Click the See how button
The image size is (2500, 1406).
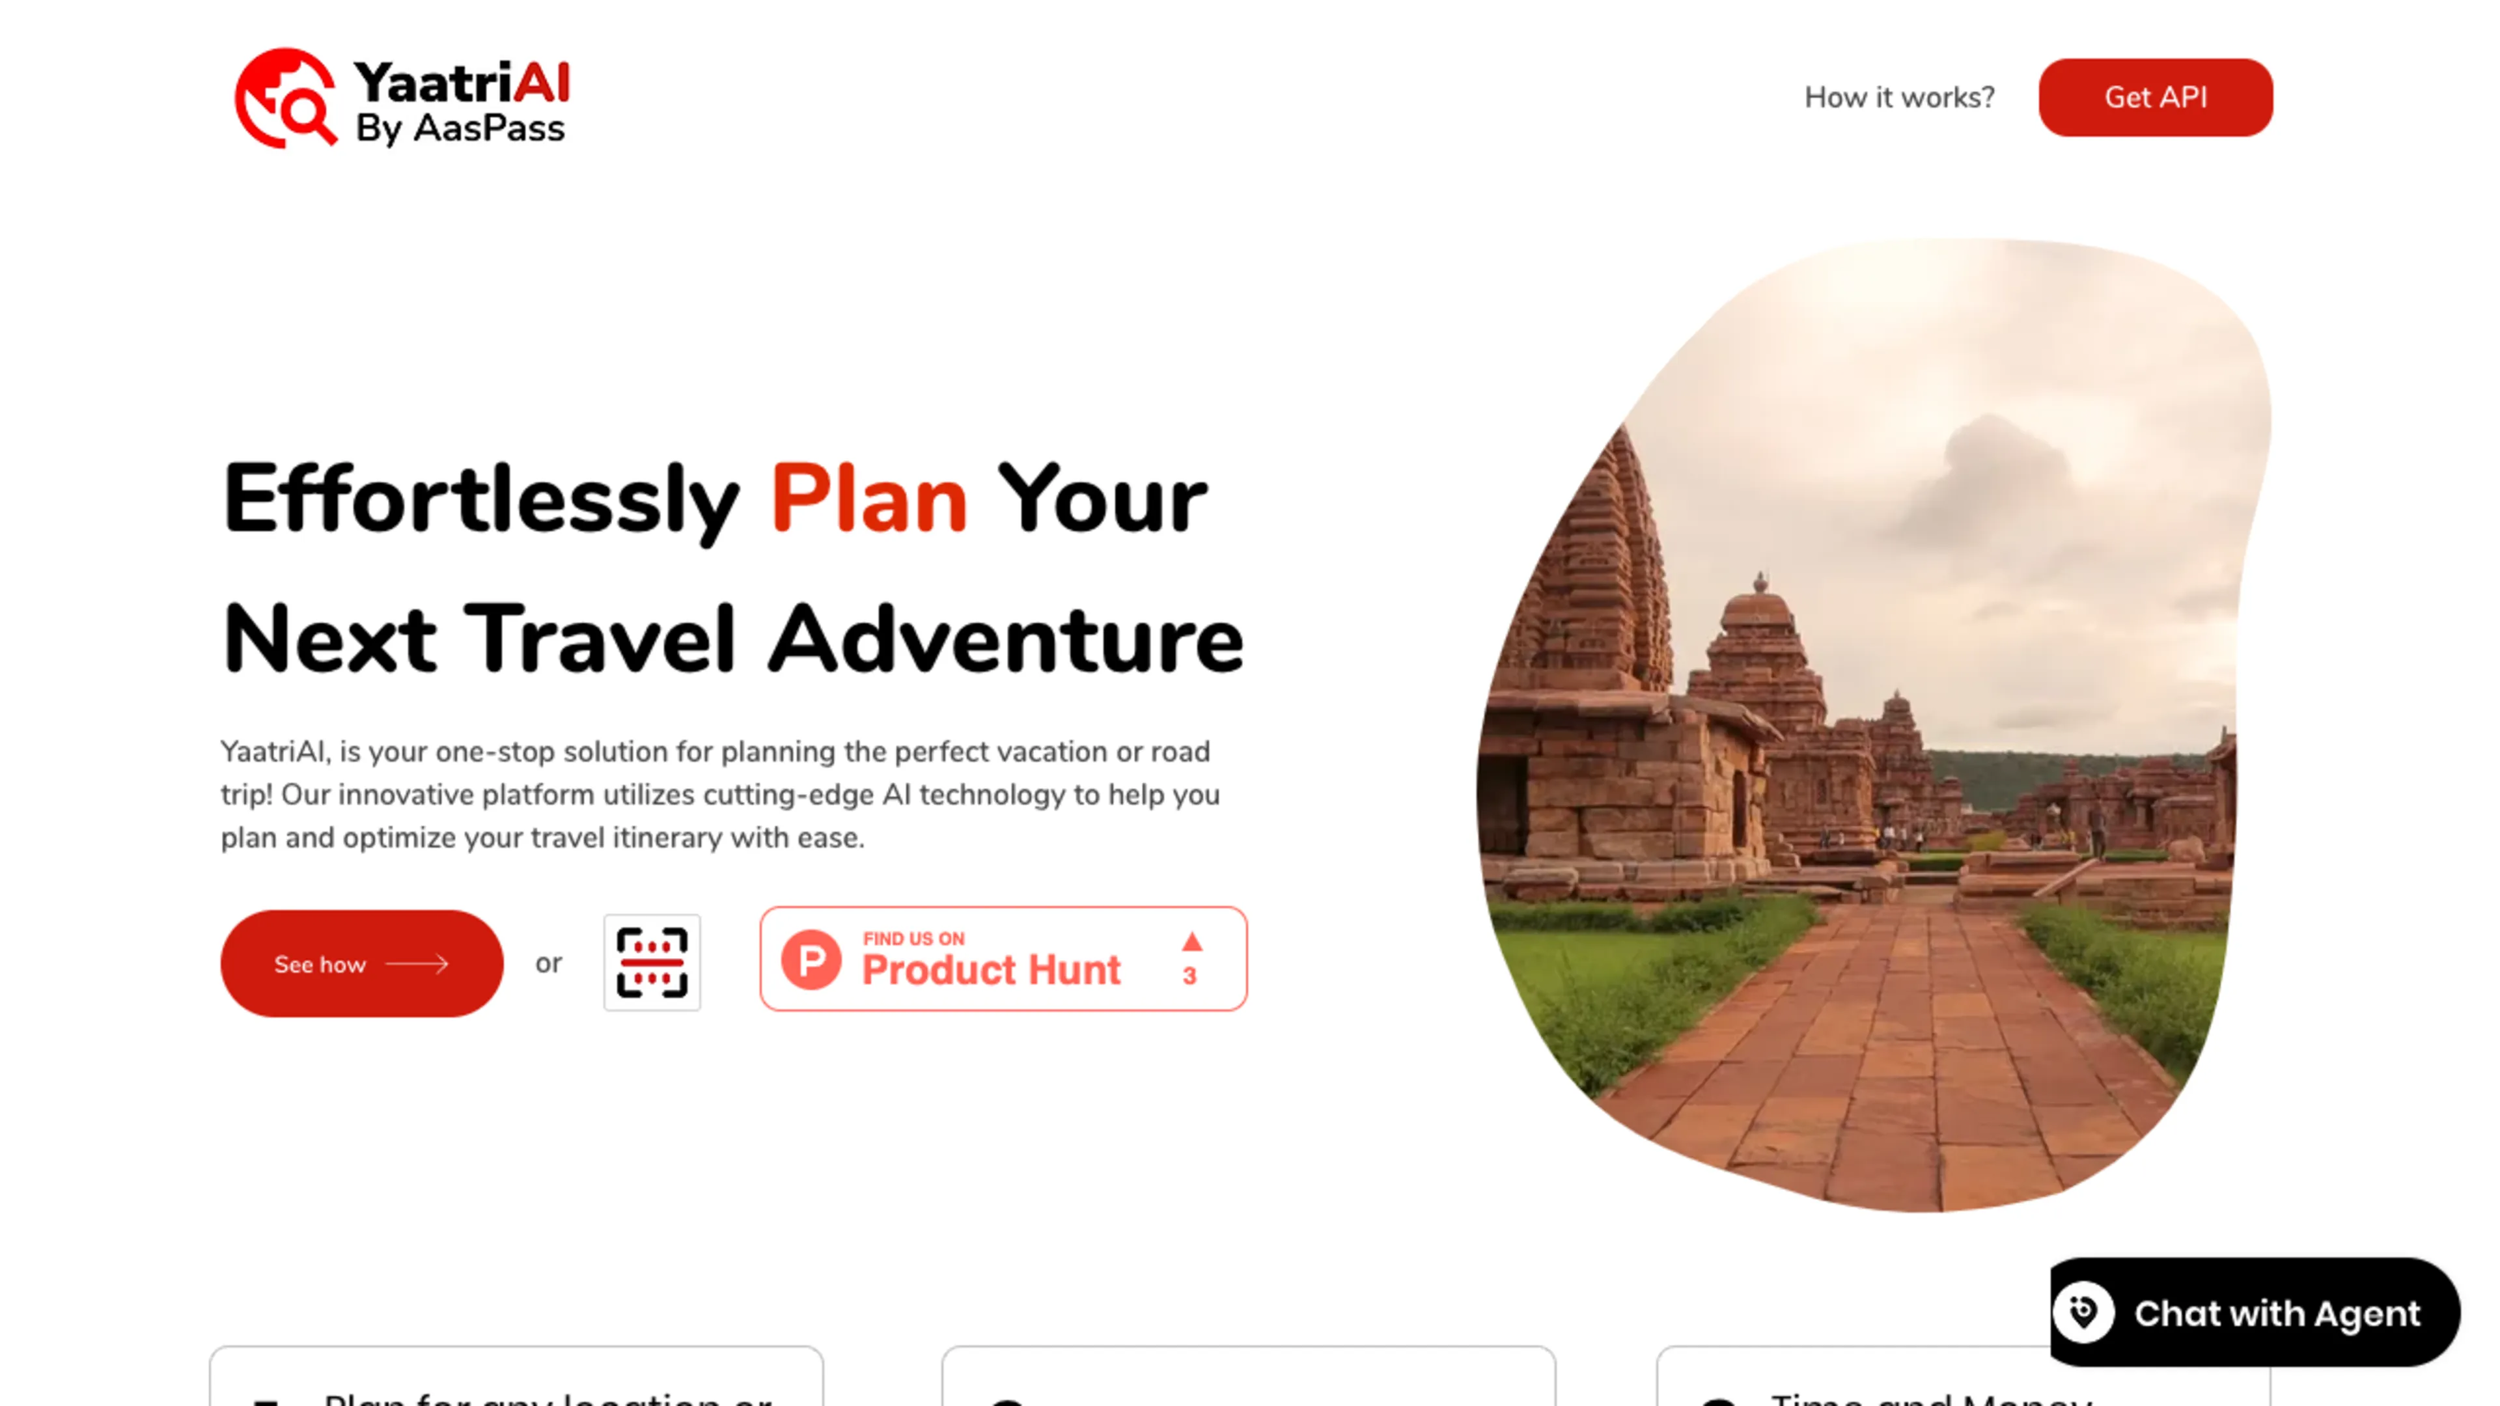[x=362, y=963]
